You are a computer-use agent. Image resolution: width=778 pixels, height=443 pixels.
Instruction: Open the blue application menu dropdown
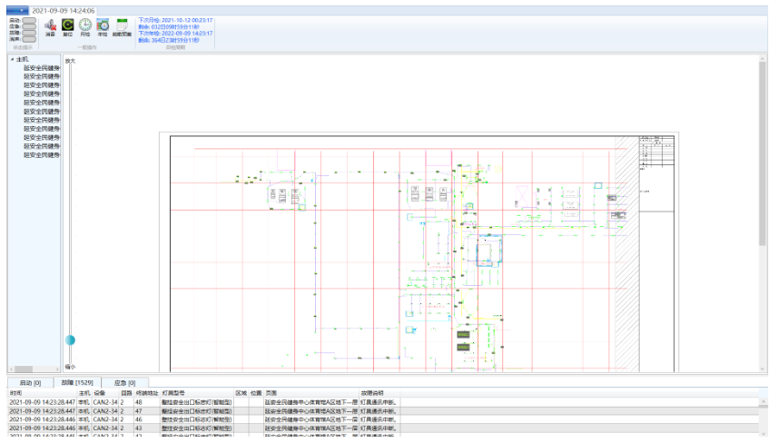(x=15, y=9)
